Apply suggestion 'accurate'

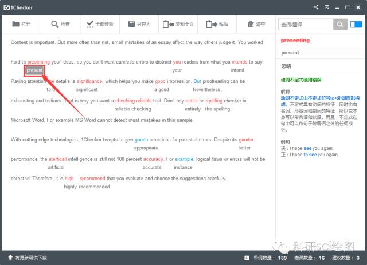point(152,167)
